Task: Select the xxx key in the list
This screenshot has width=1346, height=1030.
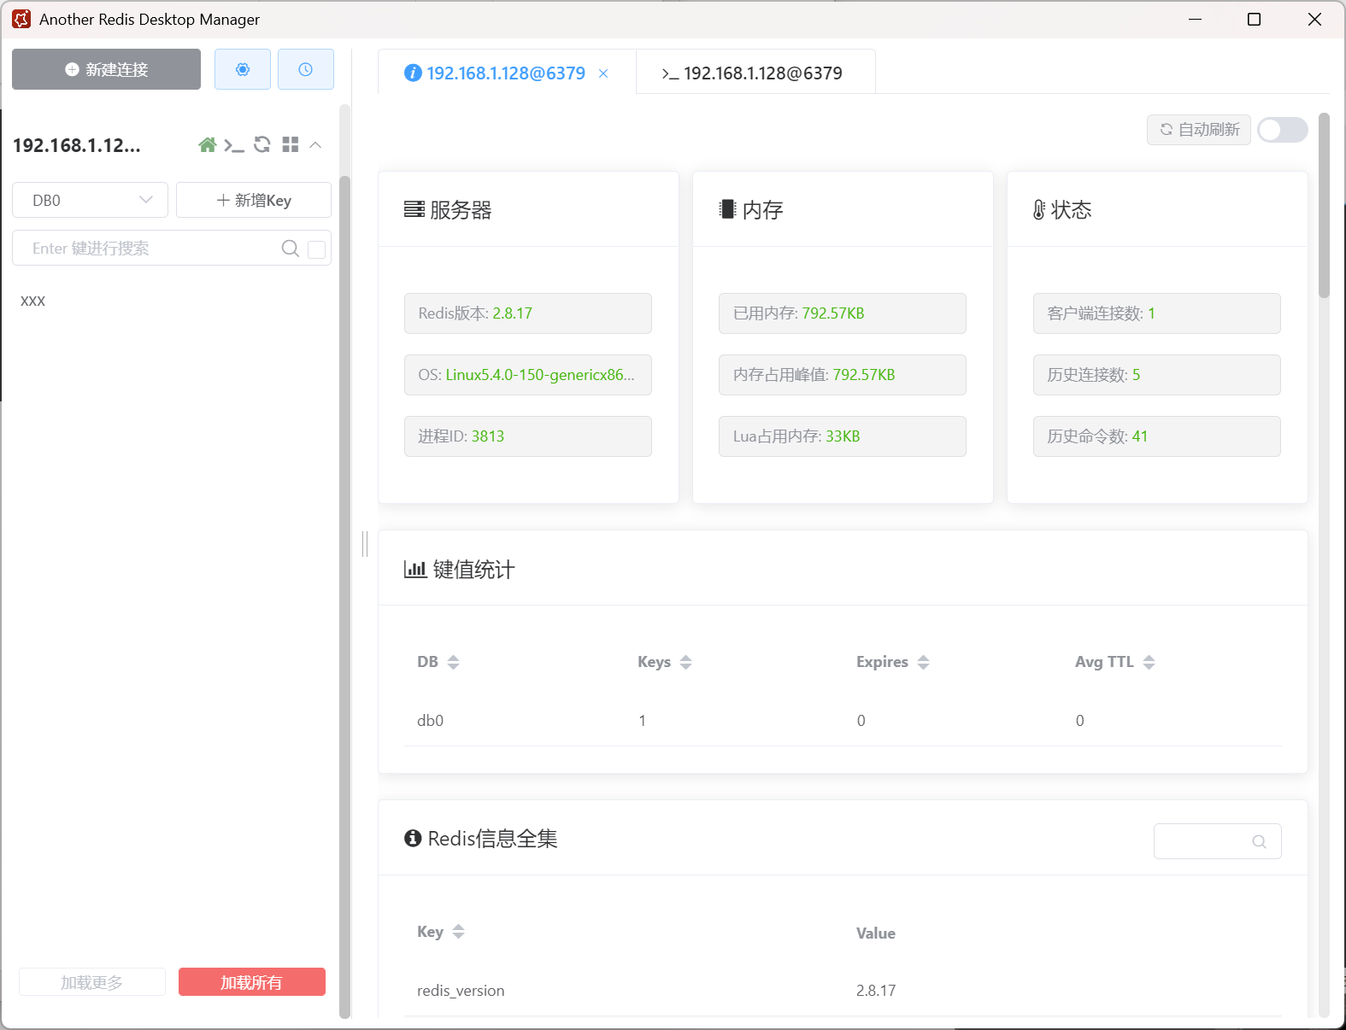Action: pos(33,301)
